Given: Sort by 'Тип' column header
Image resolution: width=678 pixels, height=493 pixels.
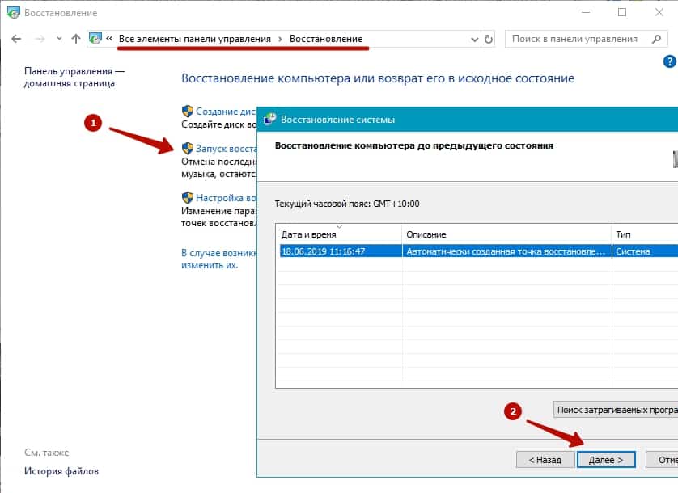Looking at the screenshot, I should (x=645, y=234).
